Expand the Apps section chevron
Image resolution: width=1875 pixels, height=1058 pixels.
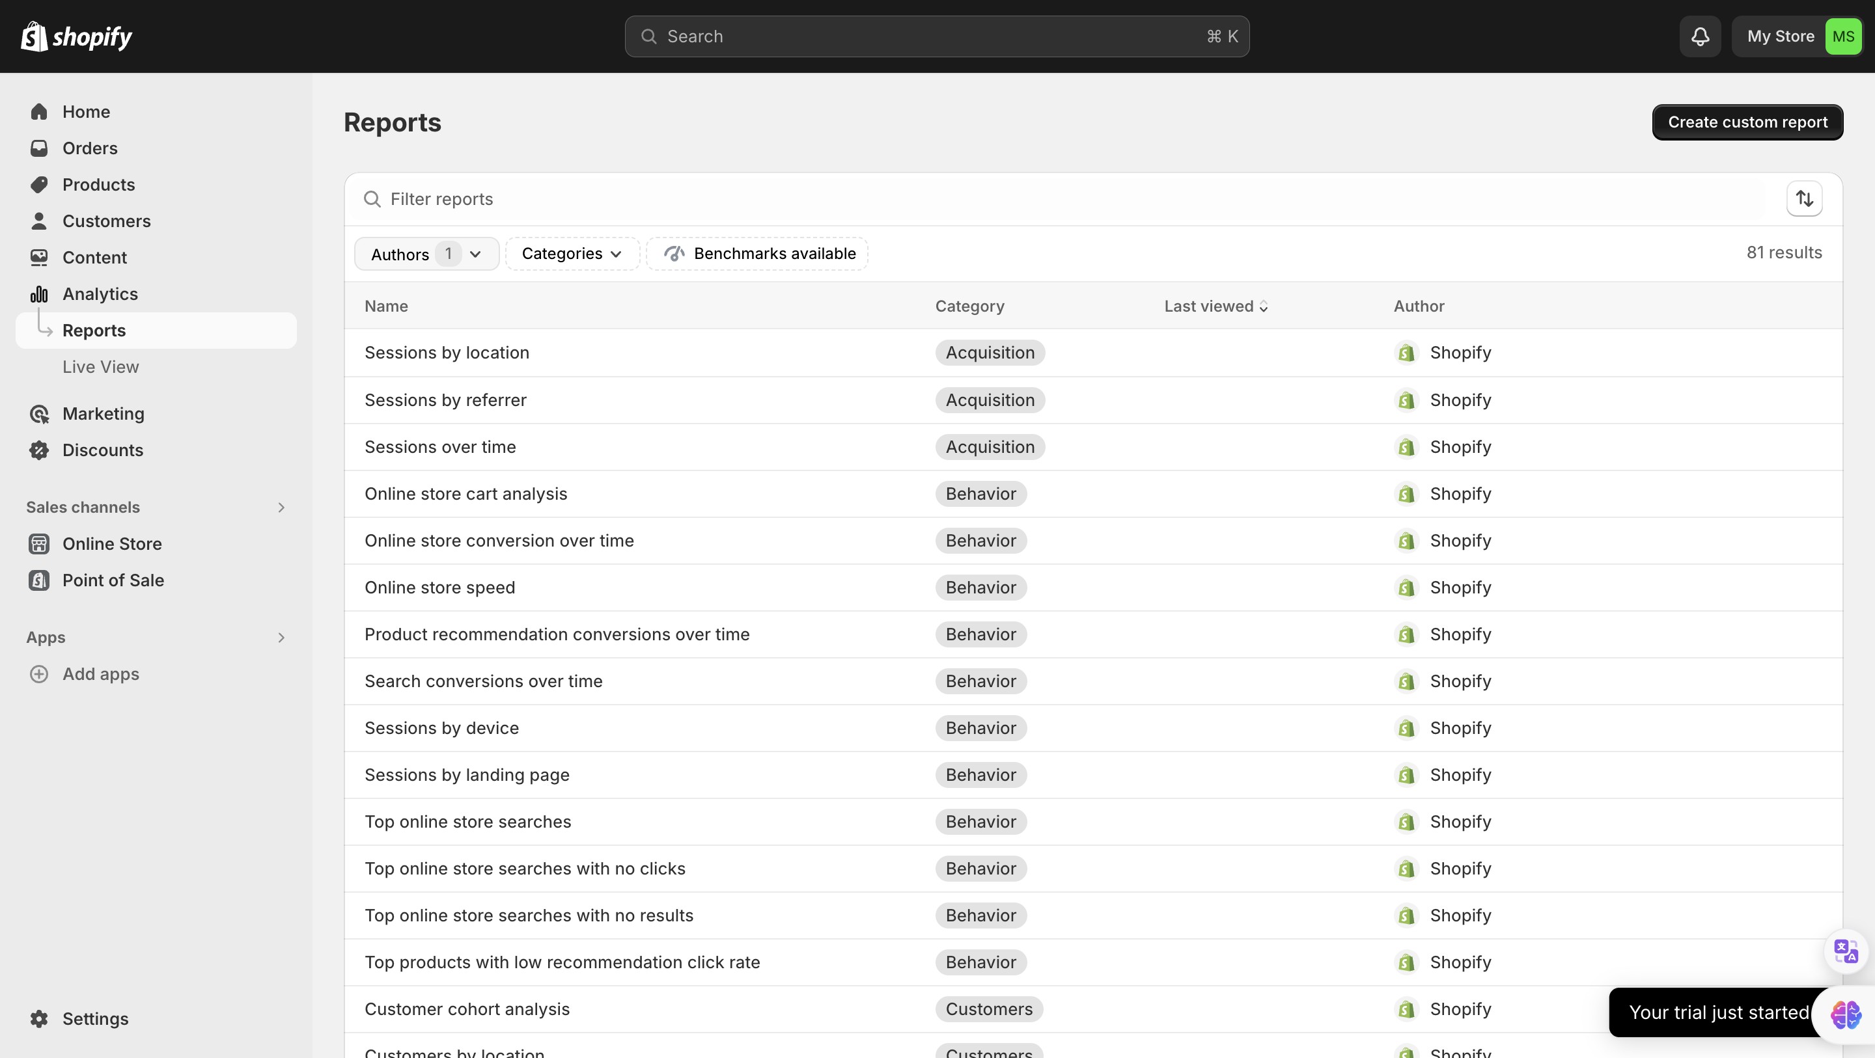281,638
